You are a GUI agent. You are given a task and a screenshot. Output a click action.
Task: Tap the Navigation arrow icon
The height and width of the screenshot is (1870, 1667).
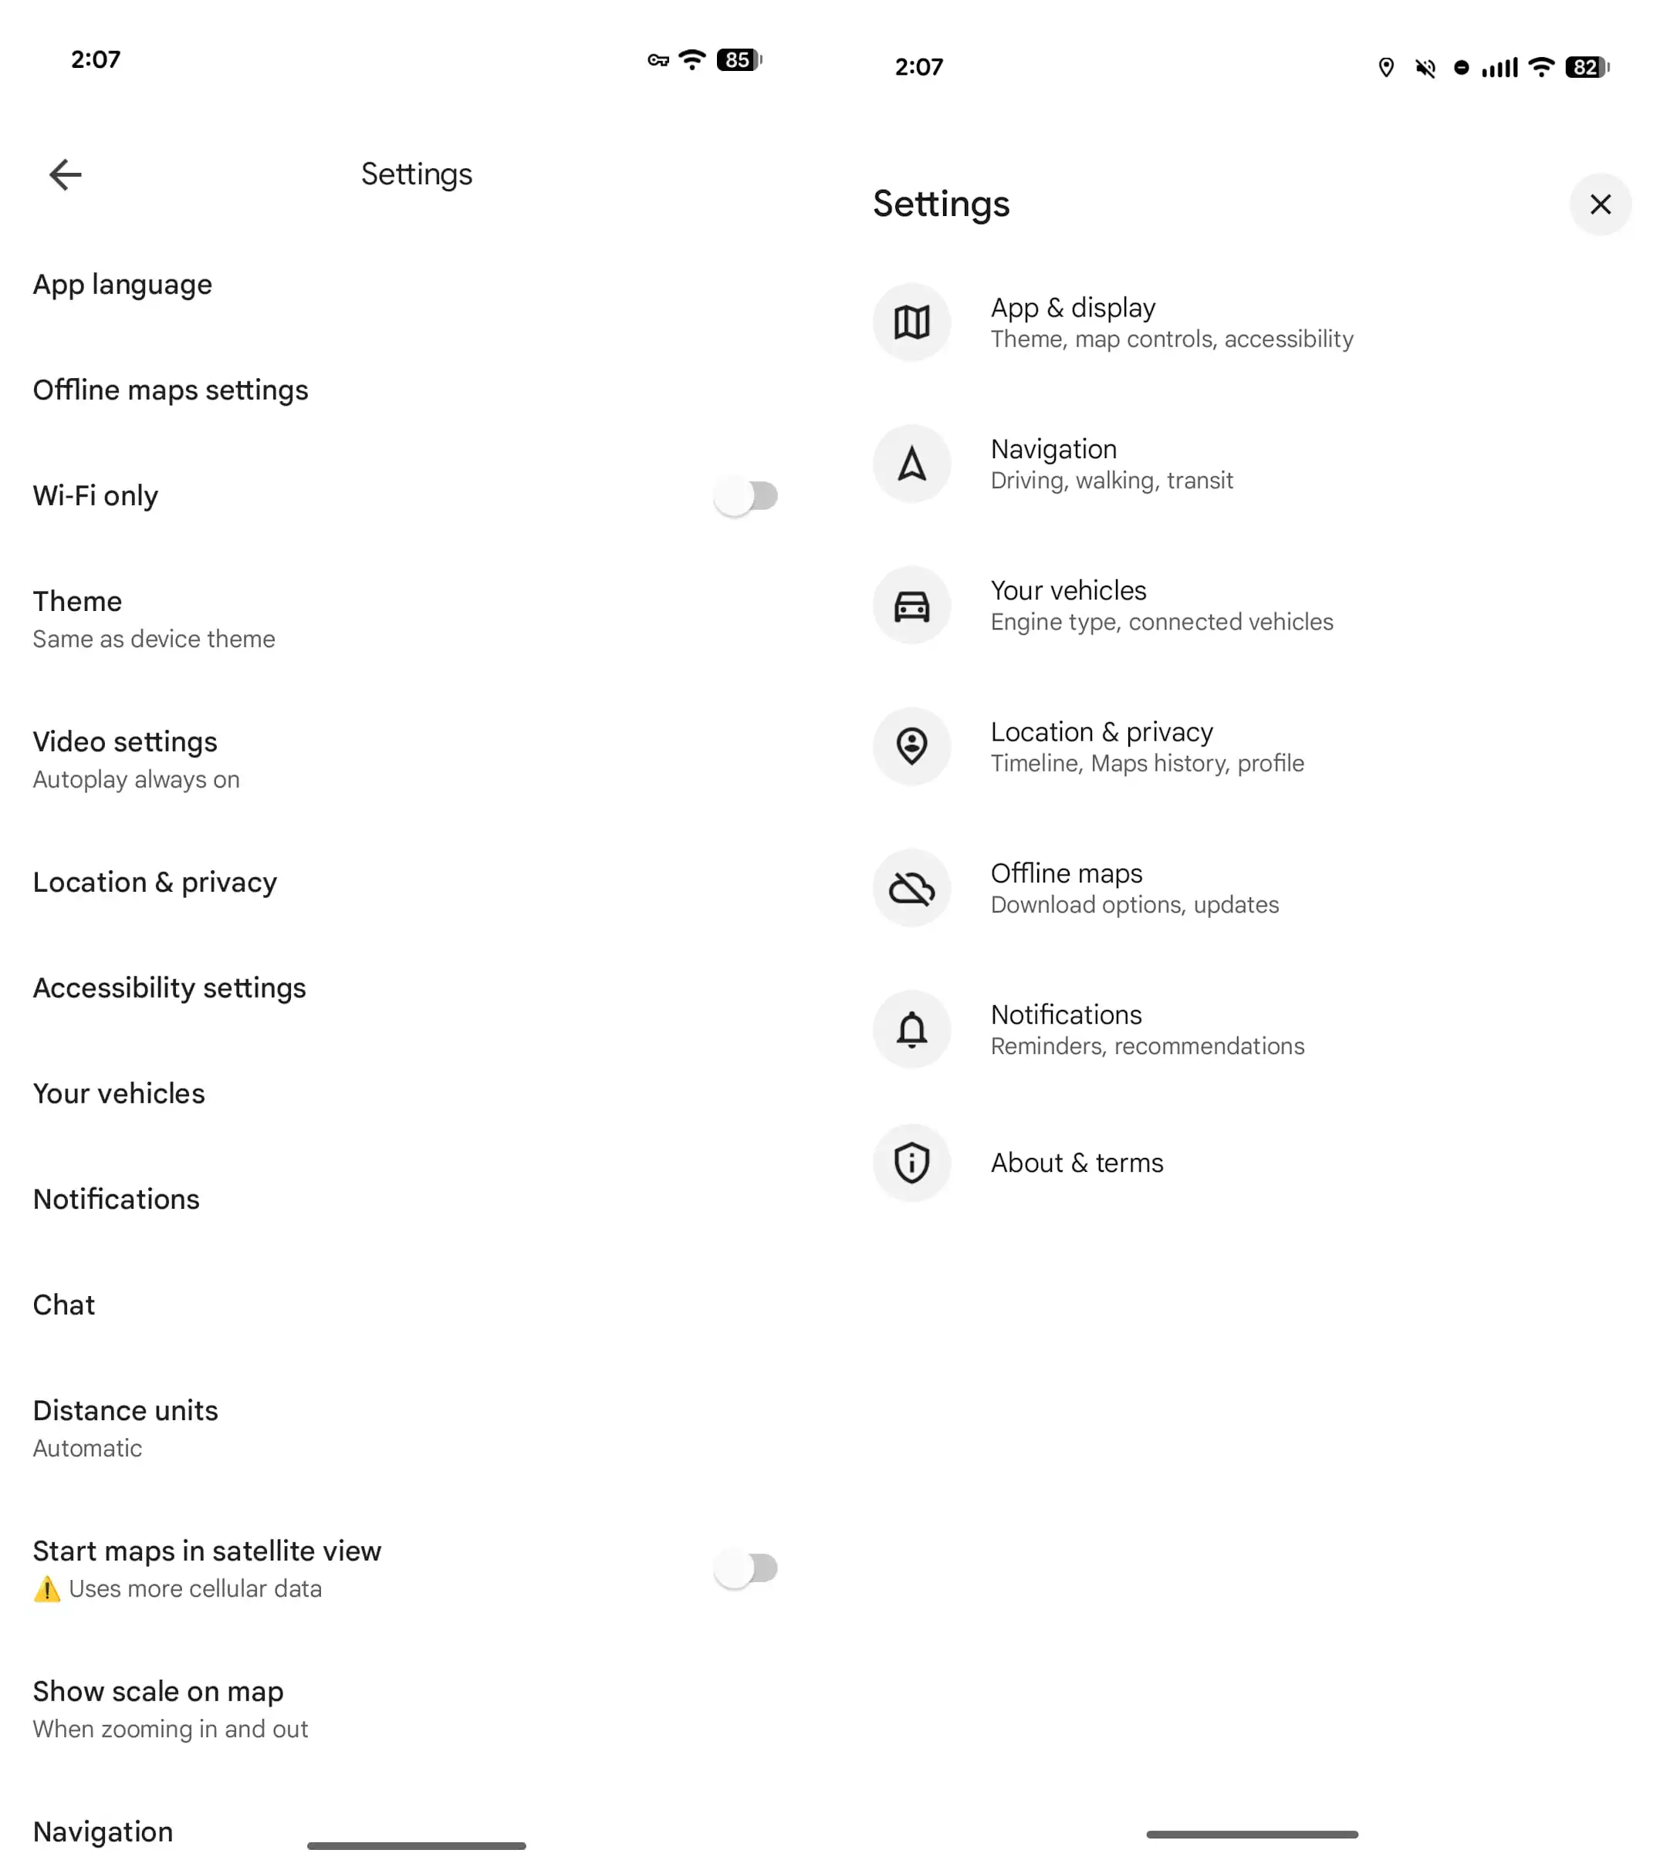click(x=911, y=464)
